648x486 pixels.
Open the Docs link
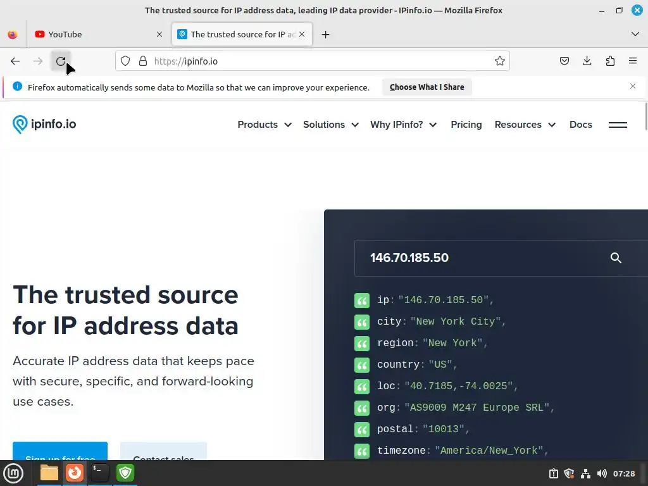pos(581,125)
